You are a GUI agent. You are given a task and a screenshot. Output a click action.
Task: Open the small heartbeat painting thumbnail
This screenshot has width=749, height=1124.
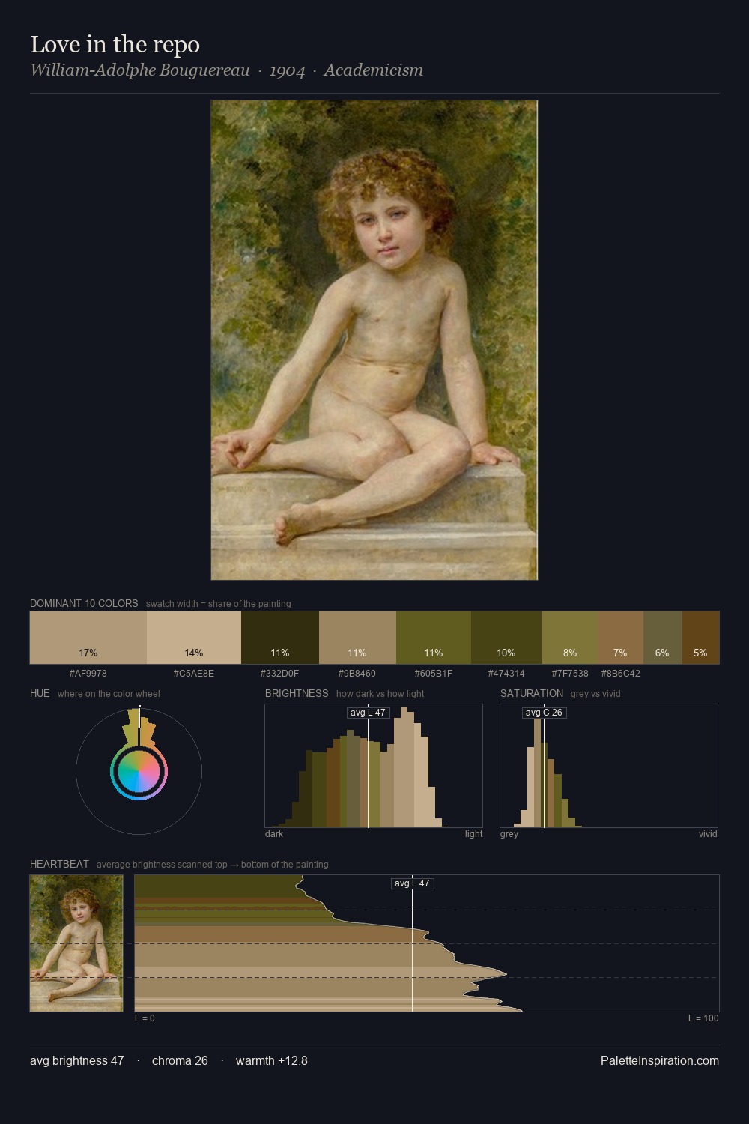pyautogui.click(x=76, y=943)
